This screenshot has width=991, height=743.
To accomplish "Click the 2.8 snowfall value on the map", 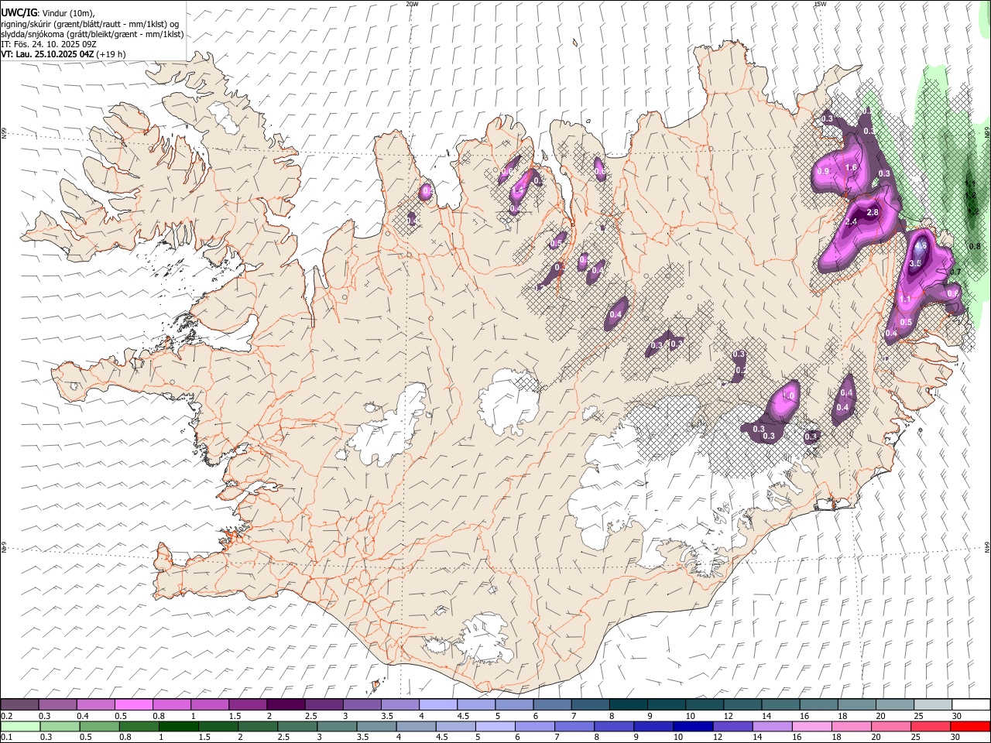I will (x=872, y=212).
